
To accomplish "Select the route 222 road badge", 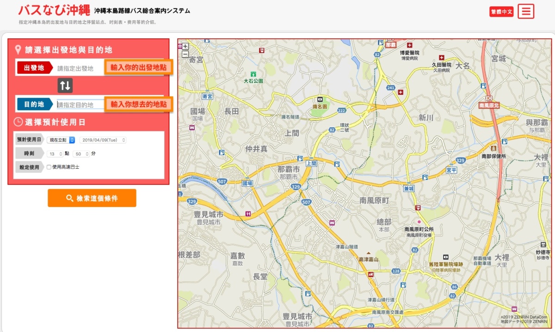I will 342,111.
